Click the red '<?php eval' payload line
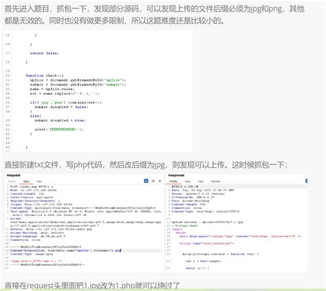This screenshot has height=291, width=326. point(36,261)
